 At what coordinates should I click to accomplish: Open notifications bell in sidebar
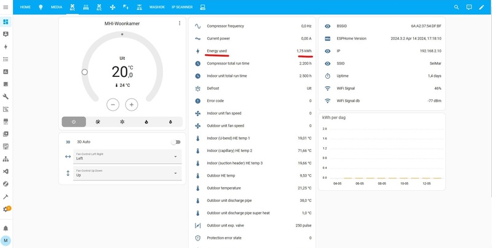click(x=6, y=228)
